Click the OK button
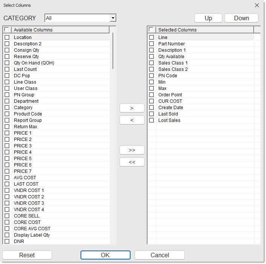Viewport: 266px width, 264px height. point(105,255)
